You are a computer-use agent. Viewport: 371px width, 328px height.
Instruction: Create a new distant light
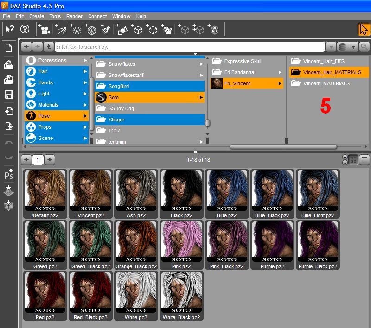pyautogui.click(x=61, y=29)
